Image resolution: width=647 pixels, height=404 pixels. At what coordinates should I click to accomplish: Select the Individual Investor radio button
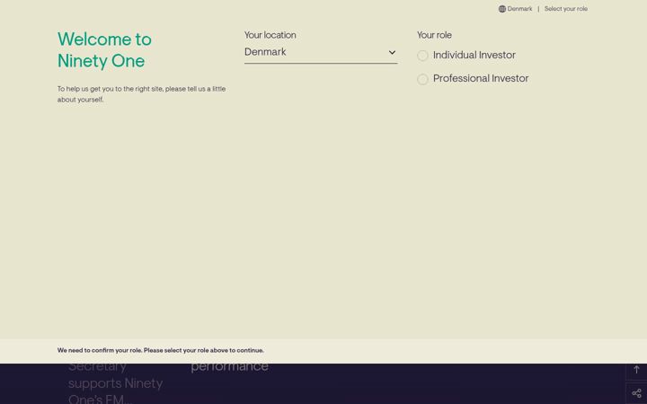(x=422, y=56)
